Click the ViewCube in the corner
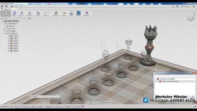 190,17
